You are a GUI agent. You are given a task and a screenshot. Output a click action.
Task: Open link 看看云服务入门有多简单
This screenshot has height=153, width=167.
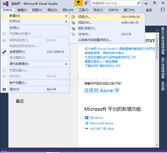[101, 62]
